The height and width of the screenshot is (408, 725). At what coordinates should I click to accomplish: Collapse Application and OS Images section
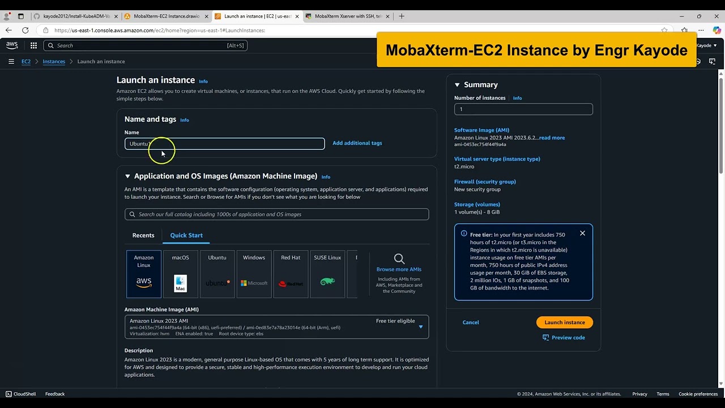click(x=127, y=176)
